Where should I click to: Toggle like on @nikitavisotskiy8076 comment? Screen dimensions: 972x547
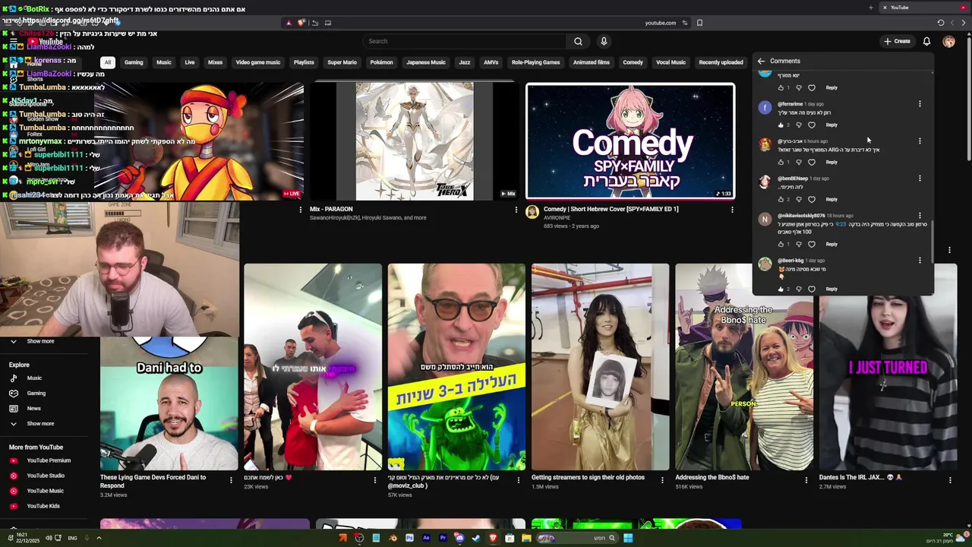[781, 244]
